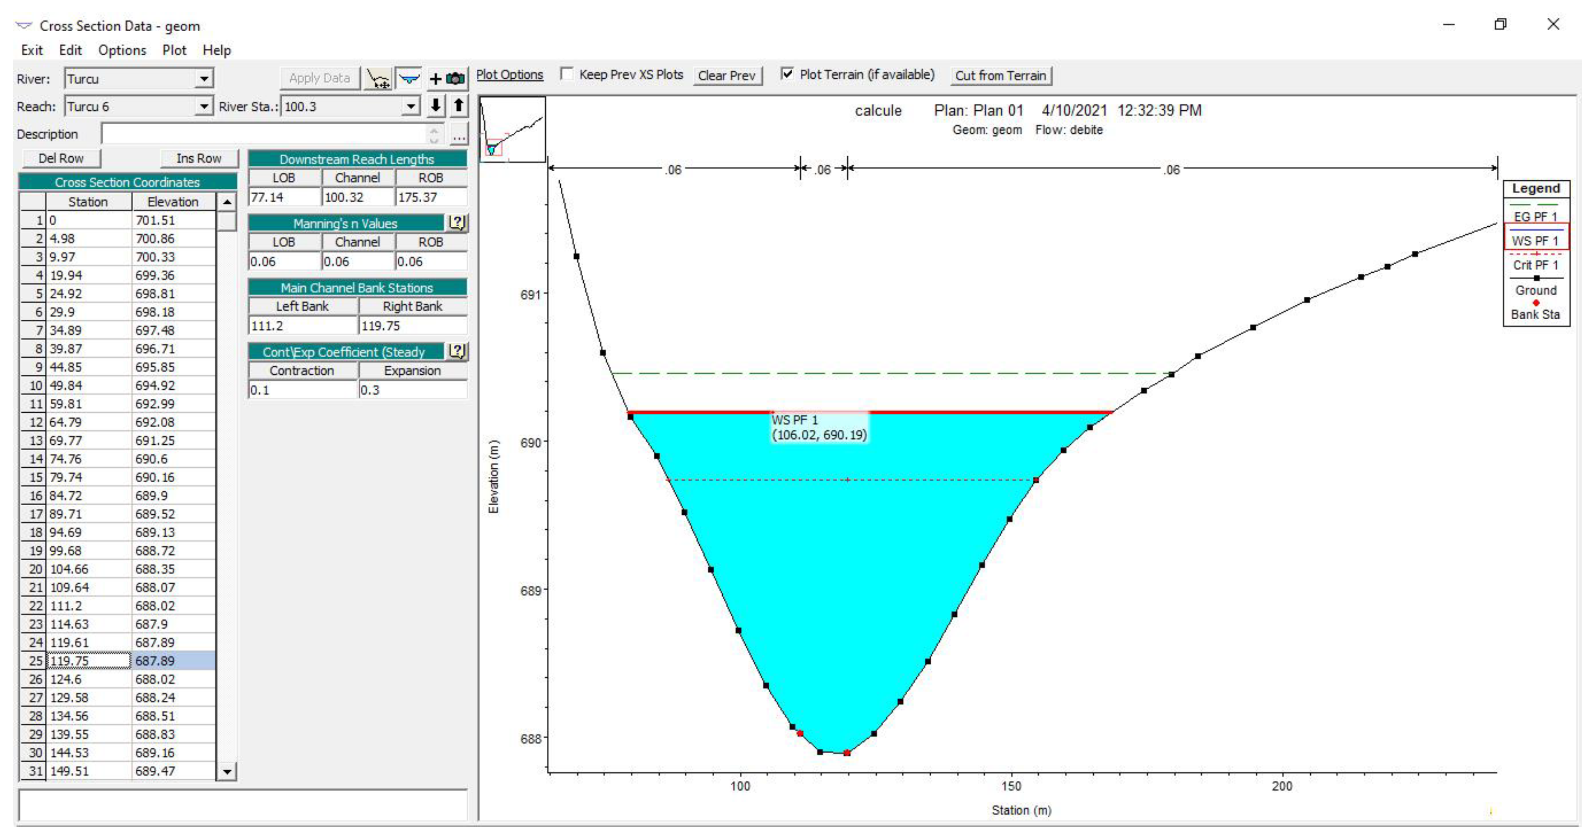
Task: Open River Sta. dropdown with 100.3
Action: coord(411,106)
